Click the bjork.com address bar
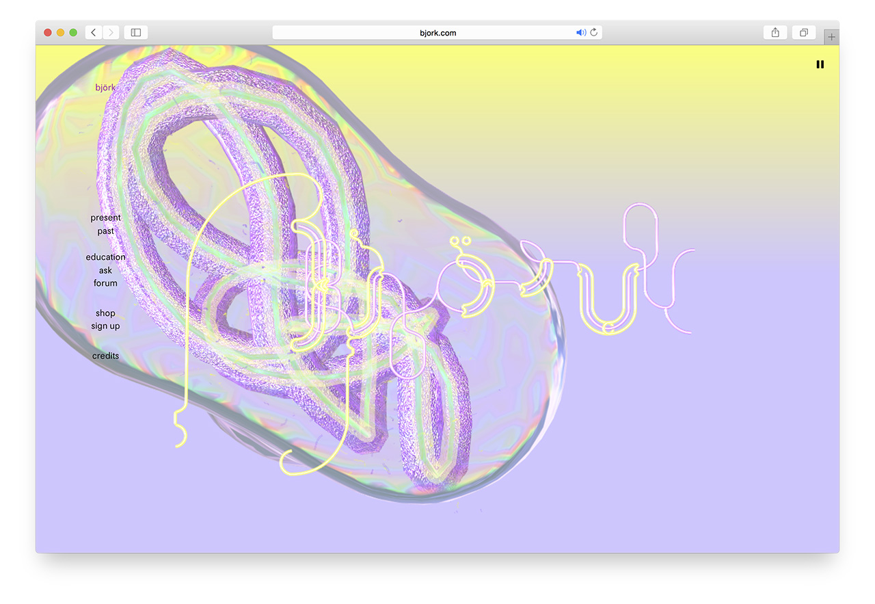The height and width of the screenshot is (604, 875). [437, 32]
